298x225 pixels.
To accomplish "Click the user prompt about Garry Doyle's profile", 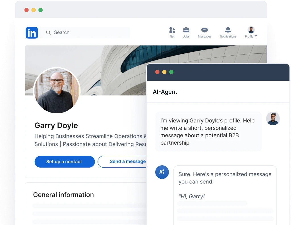I will coord(208,132).
